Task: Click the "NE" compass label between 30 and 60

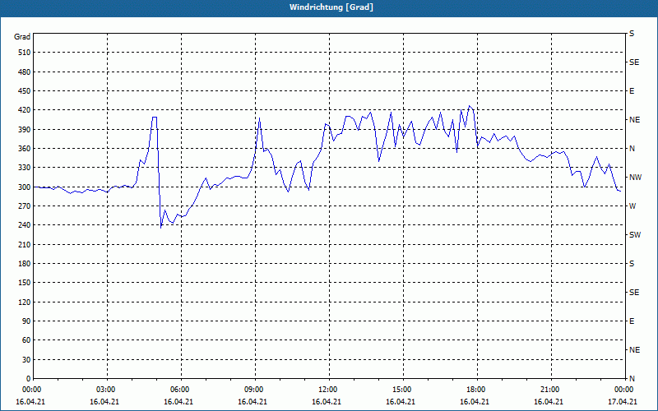Action: point(635,350)
